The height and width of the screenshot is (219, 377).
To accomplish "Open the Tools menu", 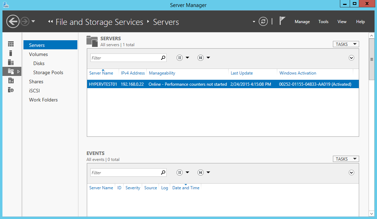I will pos(323,22).
